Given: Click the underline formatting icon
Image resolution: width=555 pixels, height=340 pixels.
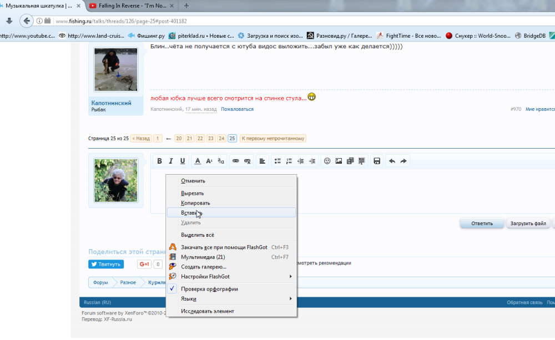Looking at the screenshot, I should click(183, 161).
